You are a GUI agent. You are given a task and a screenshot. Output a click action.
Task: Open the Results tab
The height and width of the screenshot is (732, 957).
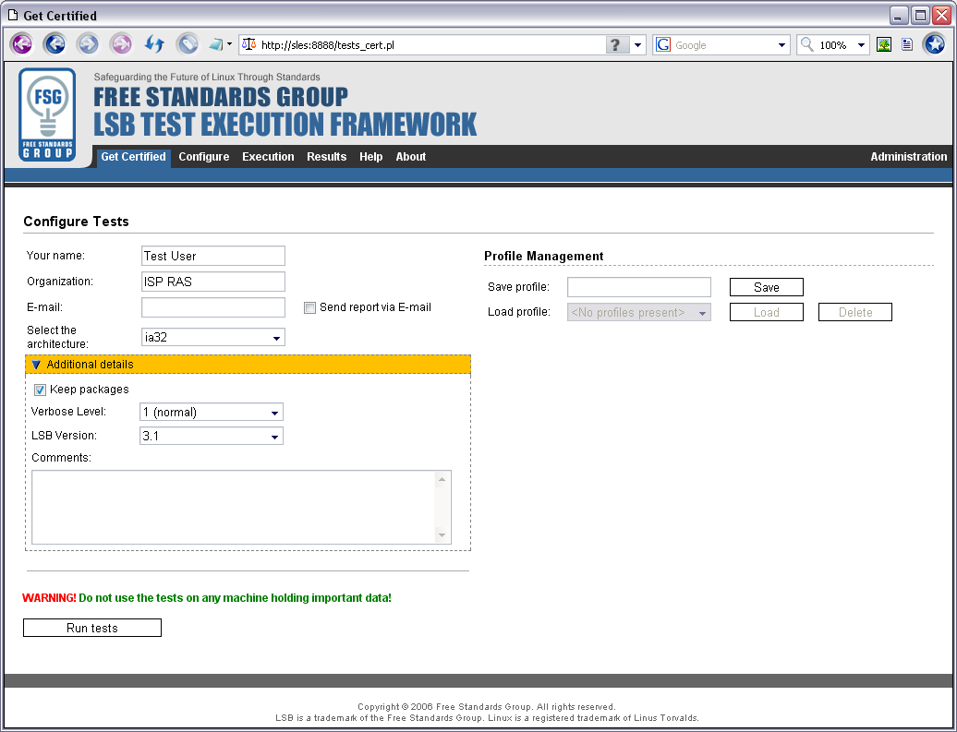[x=326, y=157]
